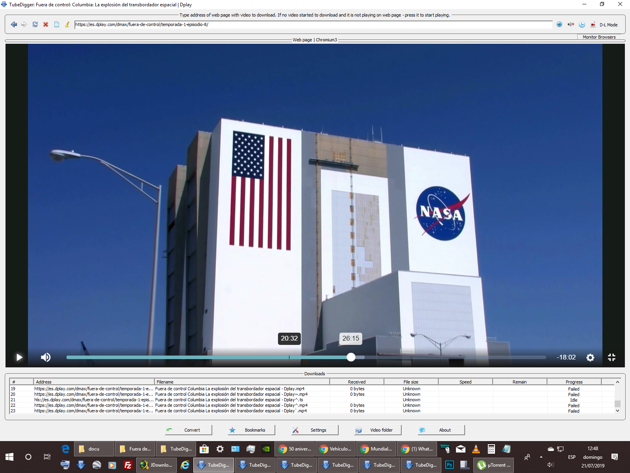Click the video seek bar handle
The width and height of the screenshot is (630, 473).
(x=351, y=357)
